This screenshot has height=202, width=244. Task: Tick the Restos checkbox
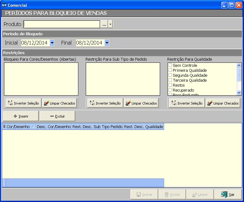click(x=170, y=85)
